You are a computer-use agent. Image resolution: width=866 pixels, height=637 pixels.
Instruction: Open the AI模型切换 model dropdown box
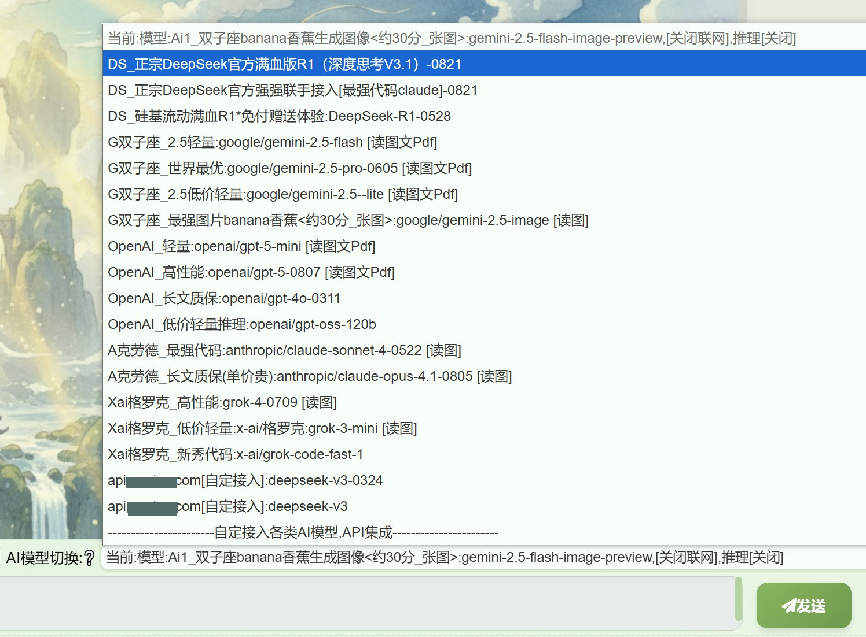click(483, 557)
